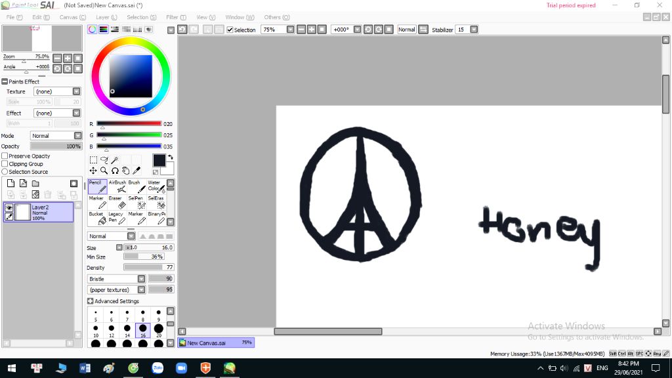Open the Window menu
Image resolution: width=672 pixels, height=378 pixels.
click(x=240, y=17)
